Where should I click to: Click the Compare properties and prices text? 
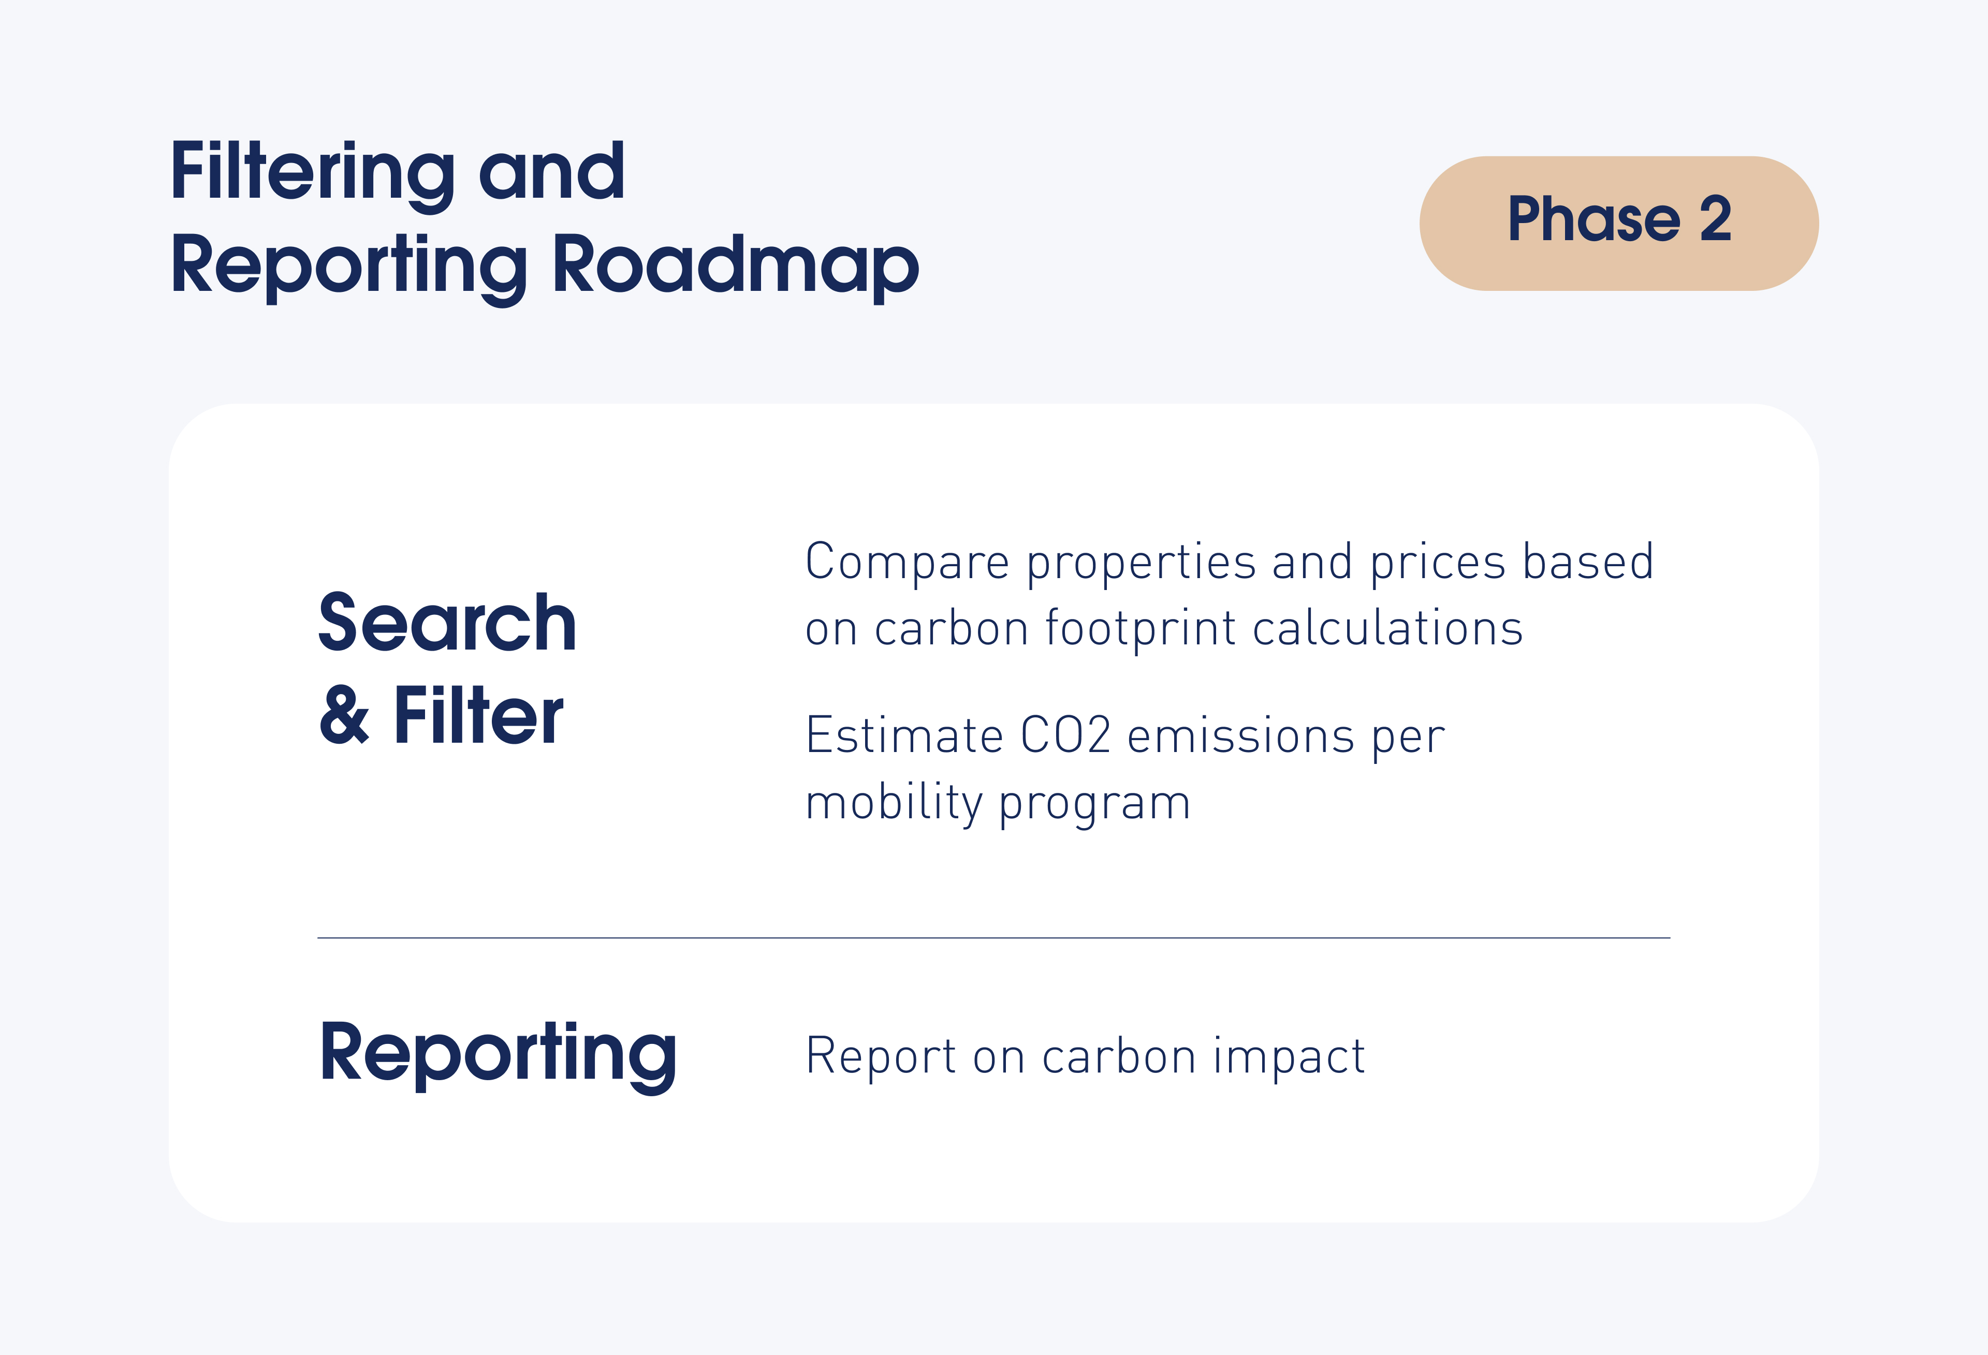pos(1229,595)
